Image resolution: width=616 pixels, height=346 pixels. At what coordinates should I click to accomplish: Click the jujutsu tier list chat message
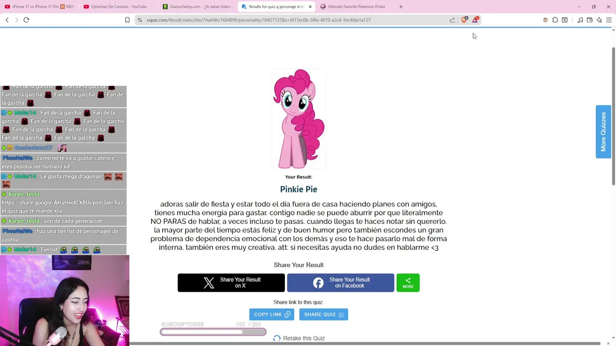point(63,235)
